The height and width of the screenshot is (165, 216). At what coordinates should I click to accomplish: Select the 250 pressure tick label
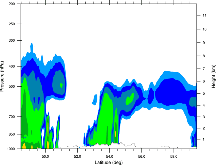(12, 24)
